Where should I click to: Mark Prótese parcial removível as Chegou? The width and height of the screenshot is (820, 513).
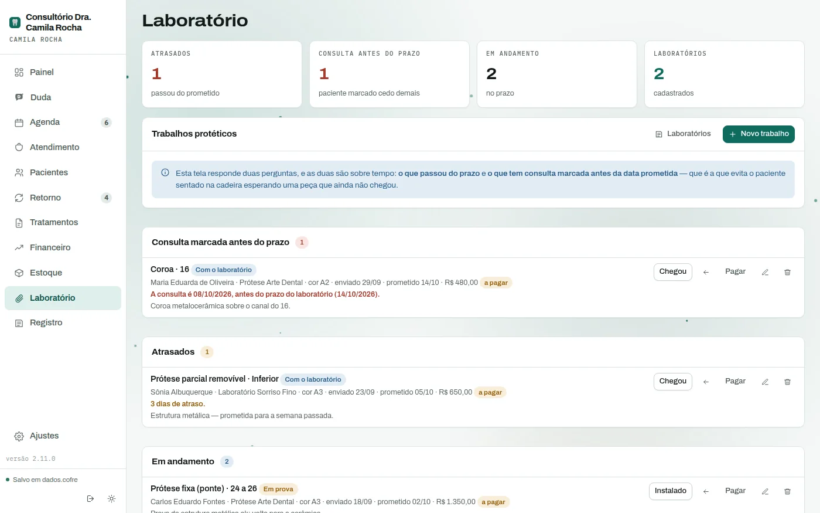[673, 382]
